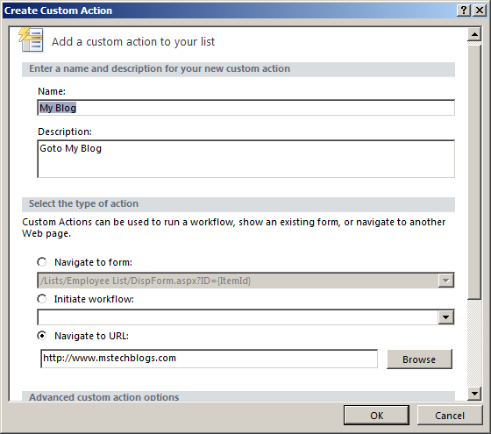Click the Name field containing My Blog
491x434 pixels.
click(245, 108)
